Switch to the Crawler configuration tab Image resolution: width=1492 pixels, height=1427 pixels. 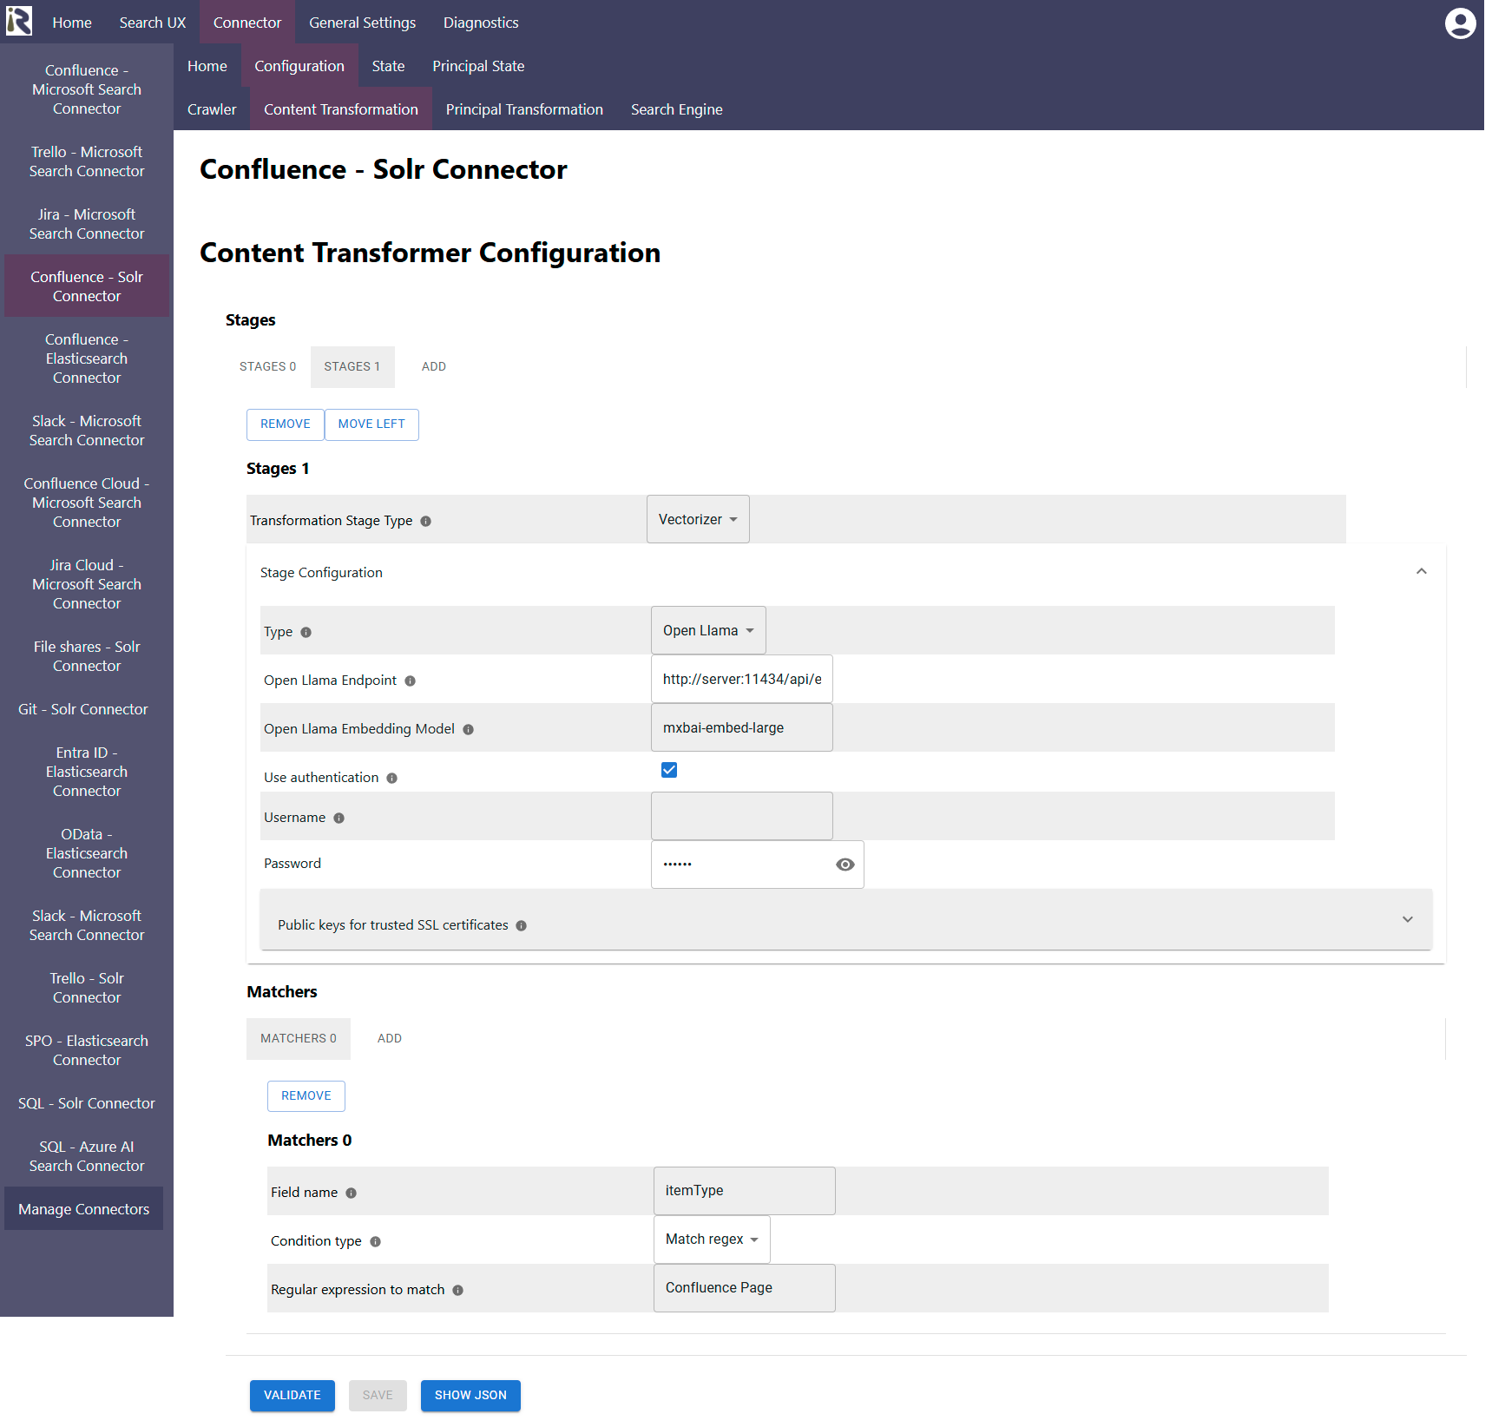coord(212,109)
